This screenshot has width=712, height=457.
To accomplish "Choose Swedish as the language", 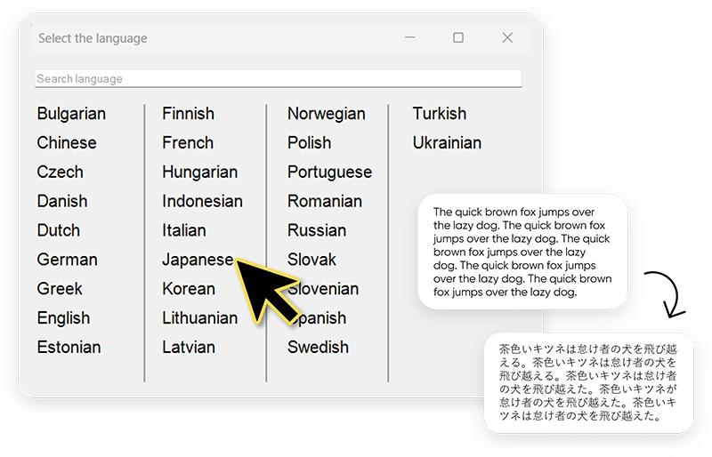I will click(318, 348).
